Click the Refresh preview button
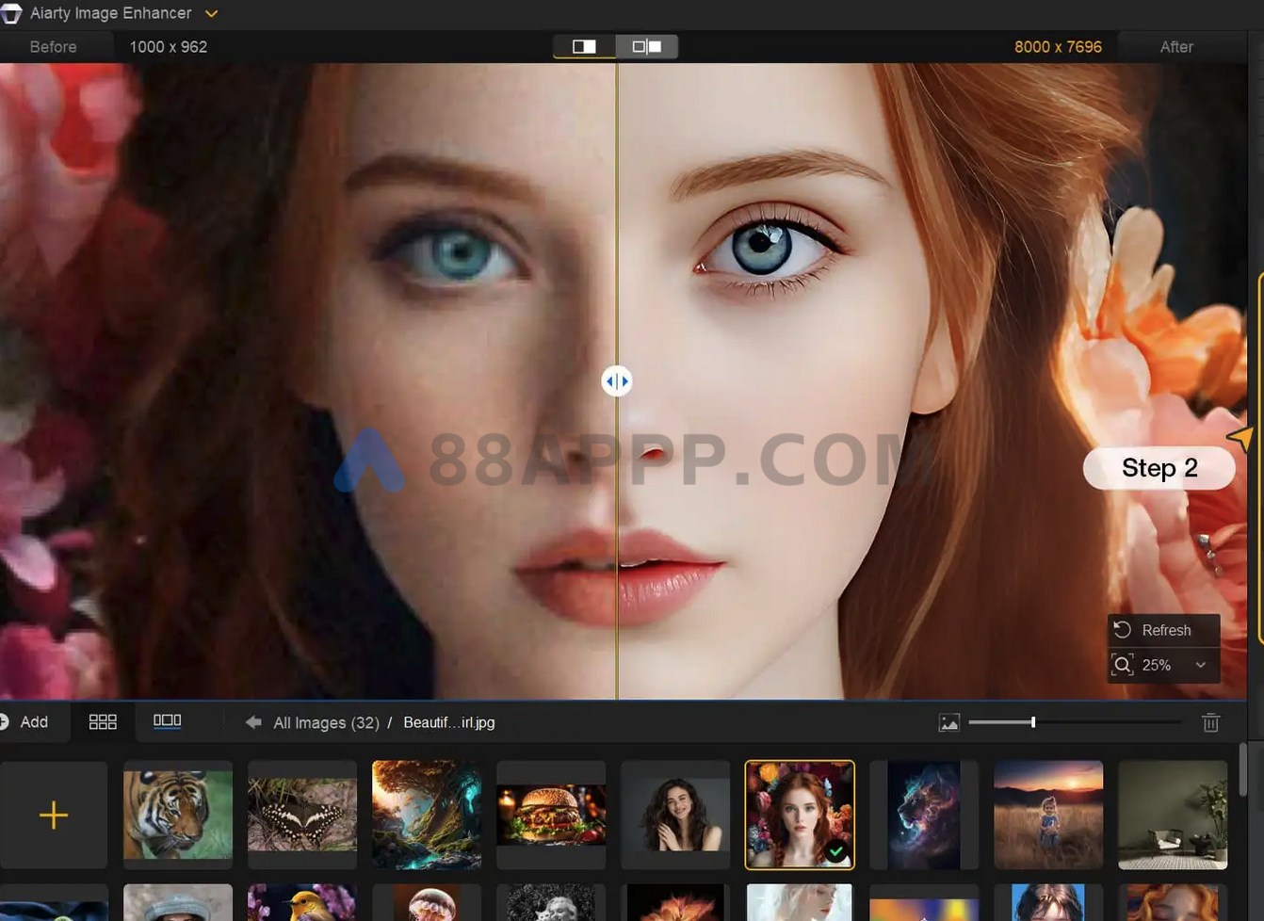 tap(1164, 630)
